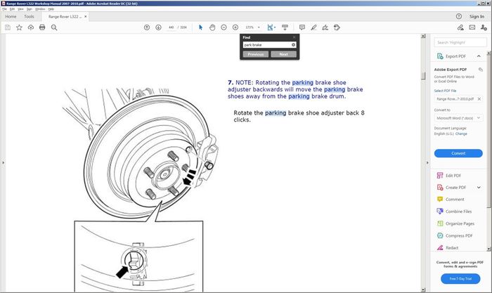Click the Free 7-Day Trial button
The height and width of the screenshot is (293, 492).
[x=460, y=278]
